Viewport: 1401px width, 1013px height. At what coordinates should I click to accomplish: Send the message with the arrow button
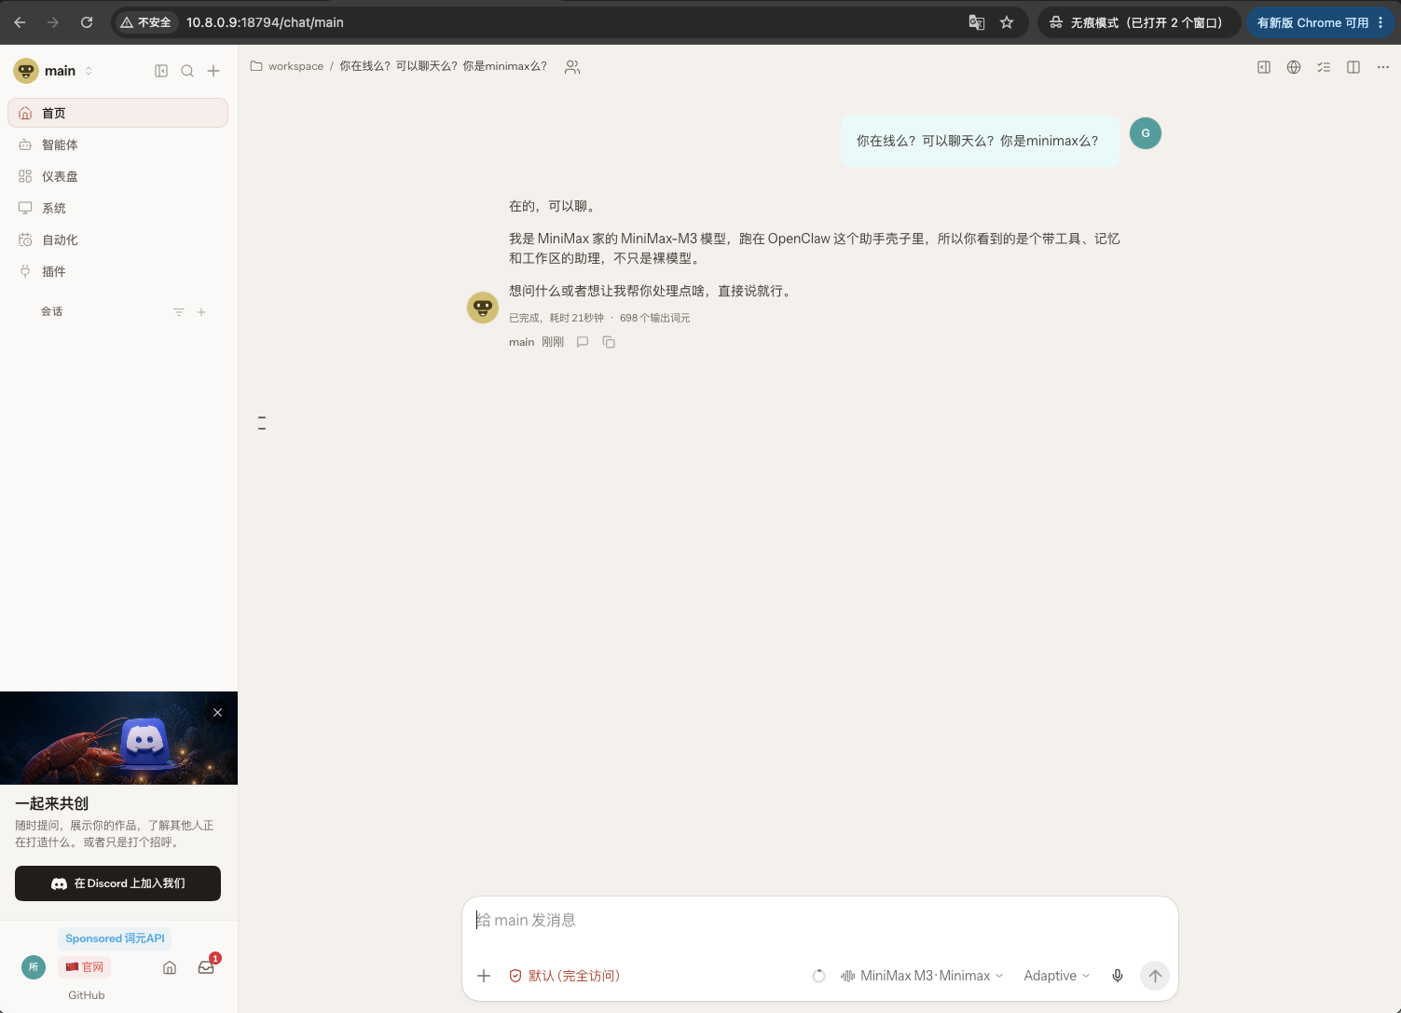[x=1155, y=976]
